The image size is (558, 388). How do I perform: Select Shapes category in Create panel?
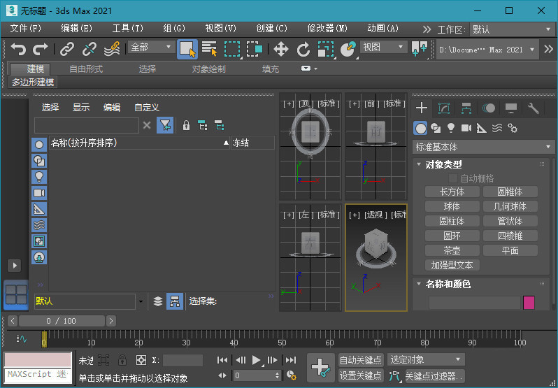point(436,128)
